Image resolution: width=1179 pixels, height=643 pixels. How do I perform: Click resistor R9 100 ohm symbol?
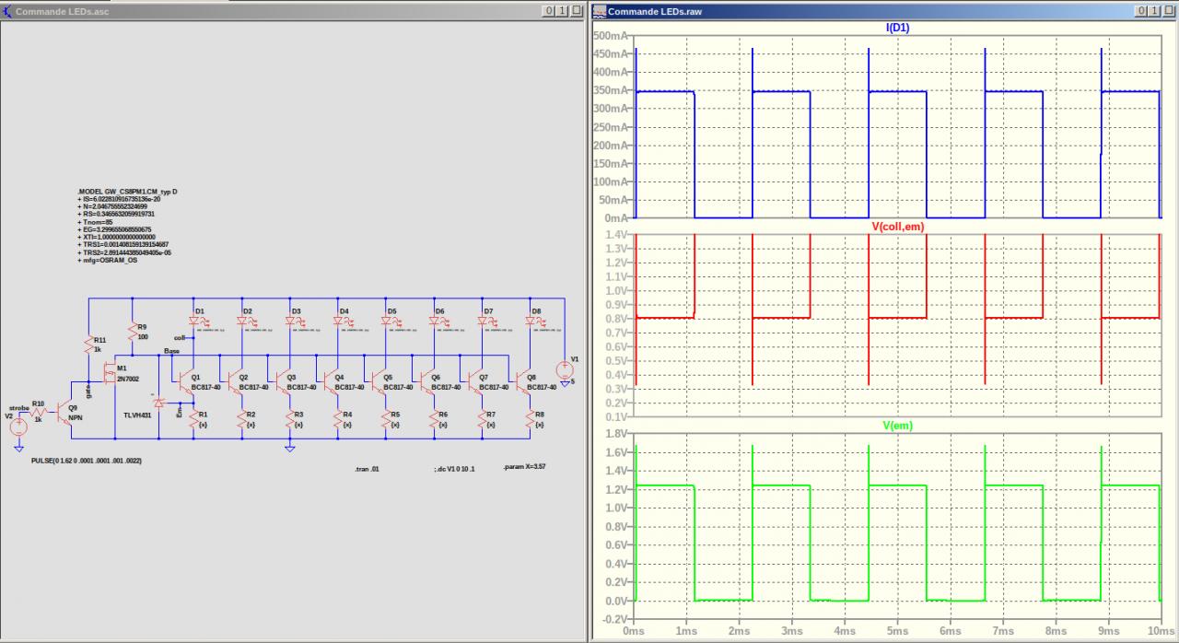[134, 333]
